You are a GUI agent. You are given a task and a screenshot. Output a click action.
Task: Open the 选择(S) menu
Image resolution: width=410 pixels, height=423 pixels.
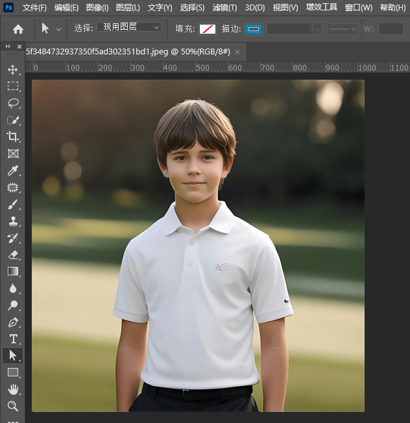tap(192, 8)
